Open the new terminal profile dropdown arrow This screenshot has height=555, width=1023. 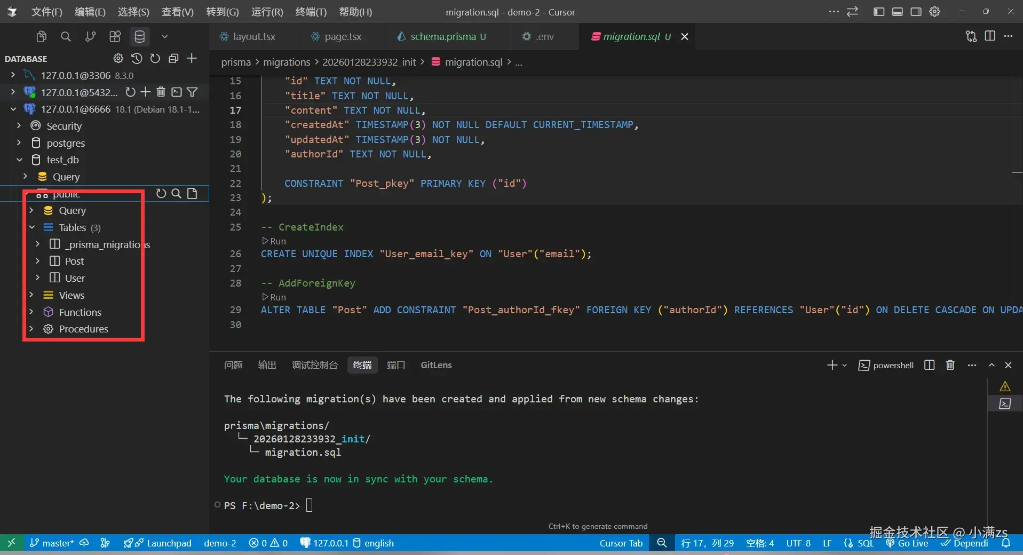tap(844, 366)
